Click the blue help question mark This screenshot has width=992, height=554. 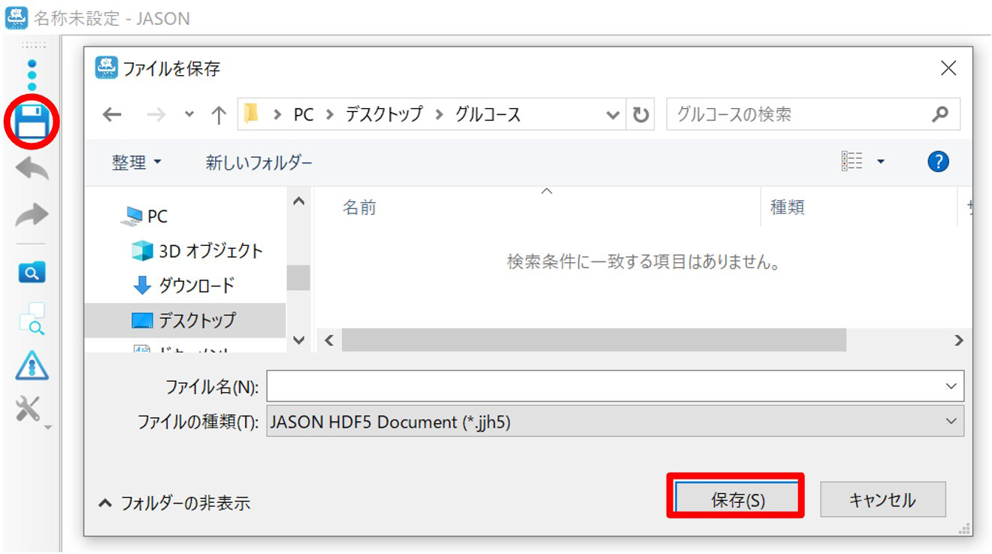click(938, 162)
